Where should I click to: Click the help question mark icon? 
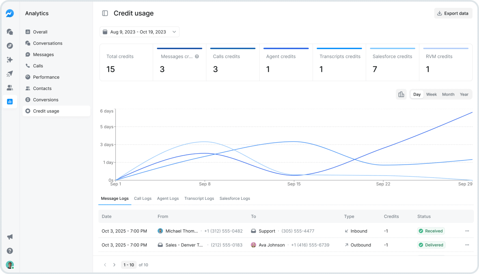point(10,251)
